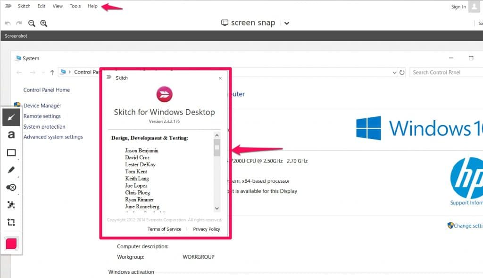Open Advanced system settings link
Viewport: 483px width, 278px height.
(x=53, y=137)
